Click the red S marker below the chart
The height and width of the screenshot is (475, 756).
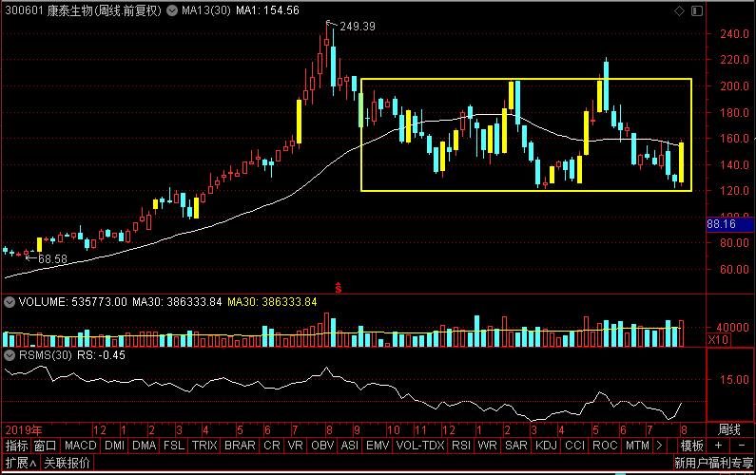[x=337, y=286]
